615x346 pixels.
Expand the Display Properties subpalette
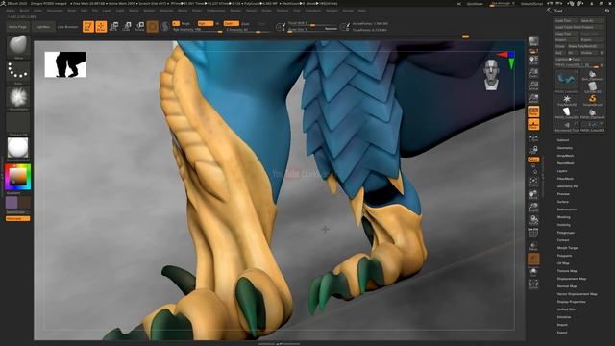click(x=571, y=302)
